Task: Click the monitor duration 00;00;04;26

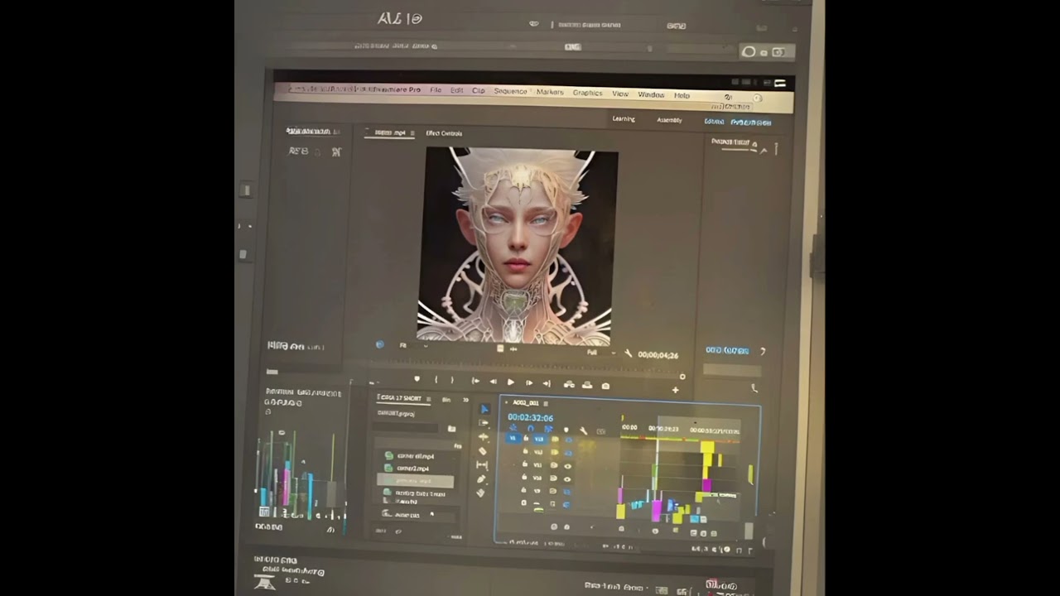Action: coord(658,355)
